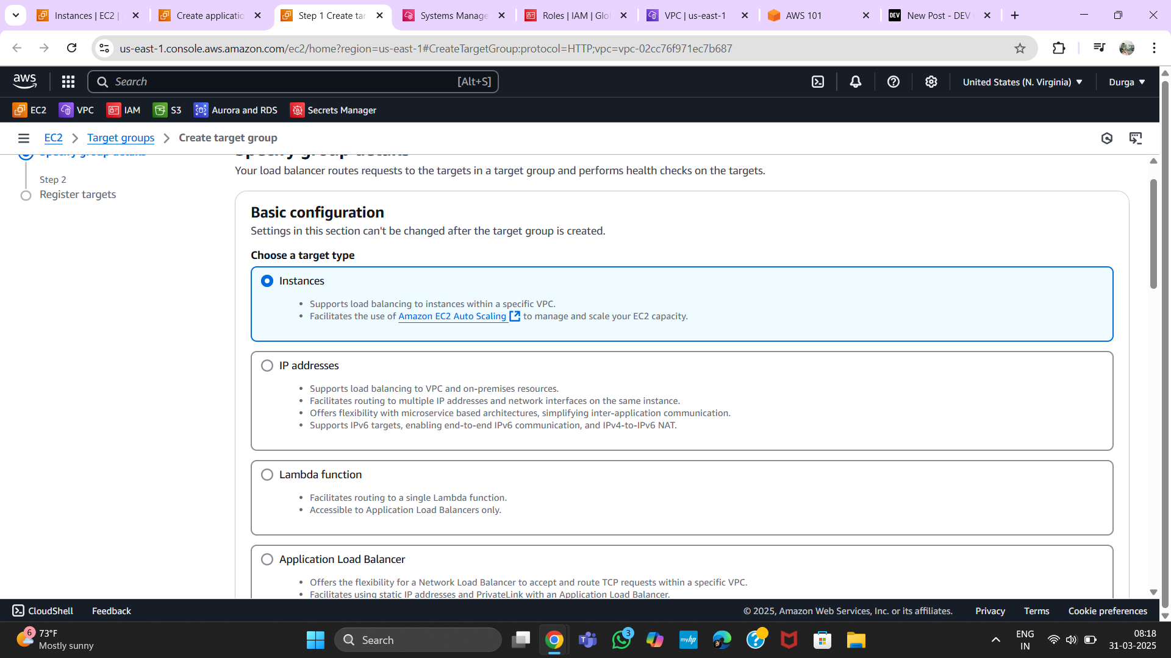Open the help question mark menu

[893, 82]
